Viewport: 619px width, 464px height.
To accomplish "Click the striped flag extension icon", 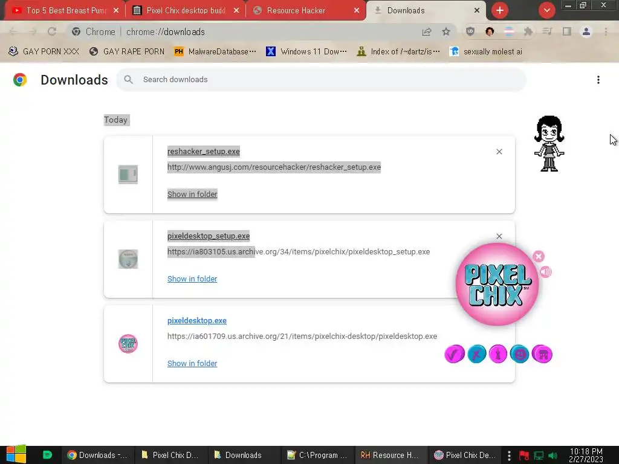I will (x=509, y=31).
